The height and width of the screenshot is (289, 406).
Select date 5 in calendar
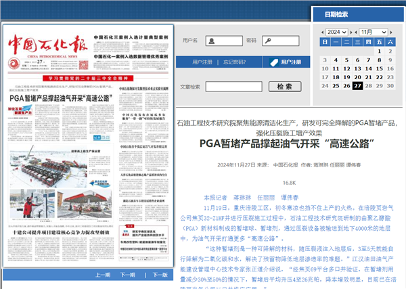coord(346,60)
